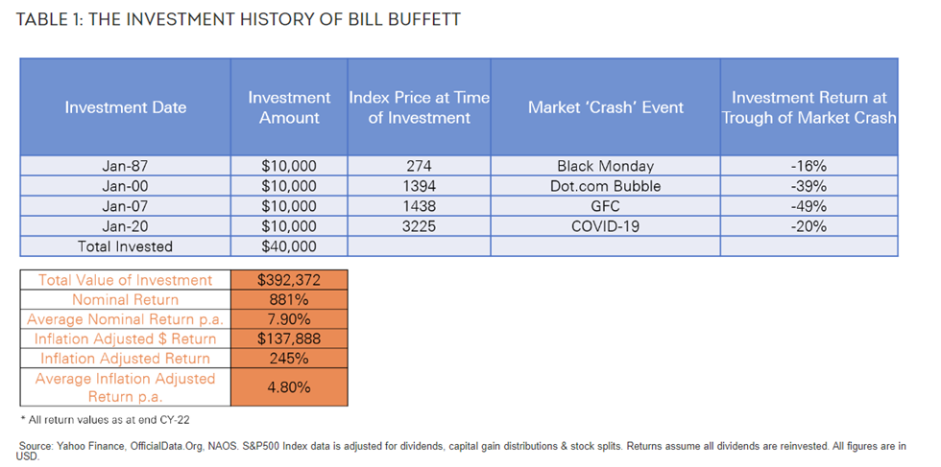Click the 'Index Price at Time of Investment' header
941x467 pixels.
419,107
